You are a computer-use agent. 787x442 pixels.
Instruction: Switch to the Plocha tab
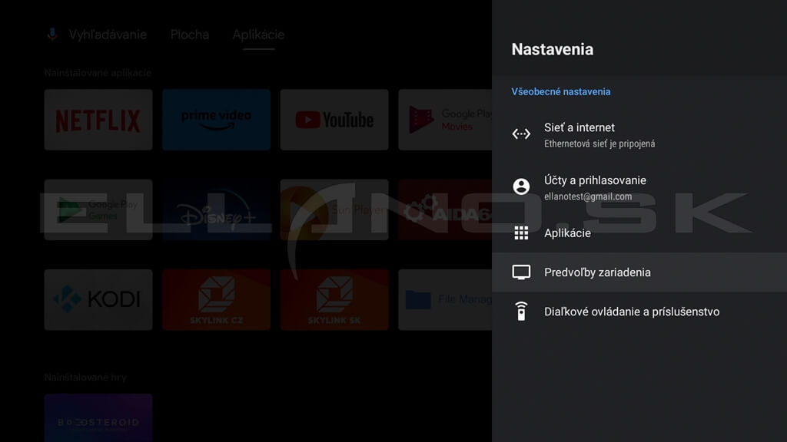pos(190,35)
